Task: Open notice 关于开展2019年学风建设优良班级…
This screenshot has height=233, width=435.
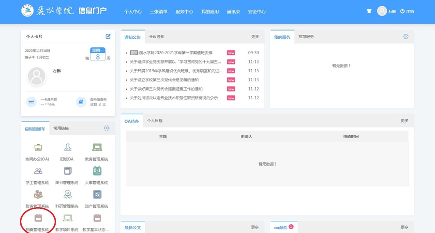Action: tap(176, 71)
